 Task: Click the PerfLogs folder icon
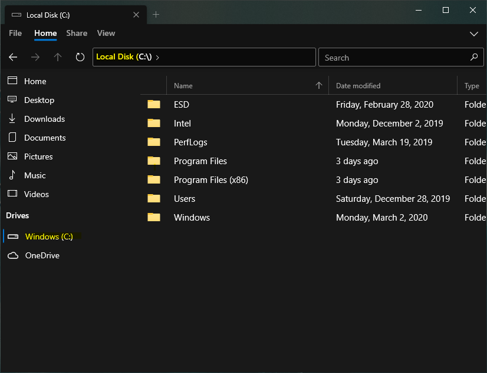[154, 142]
